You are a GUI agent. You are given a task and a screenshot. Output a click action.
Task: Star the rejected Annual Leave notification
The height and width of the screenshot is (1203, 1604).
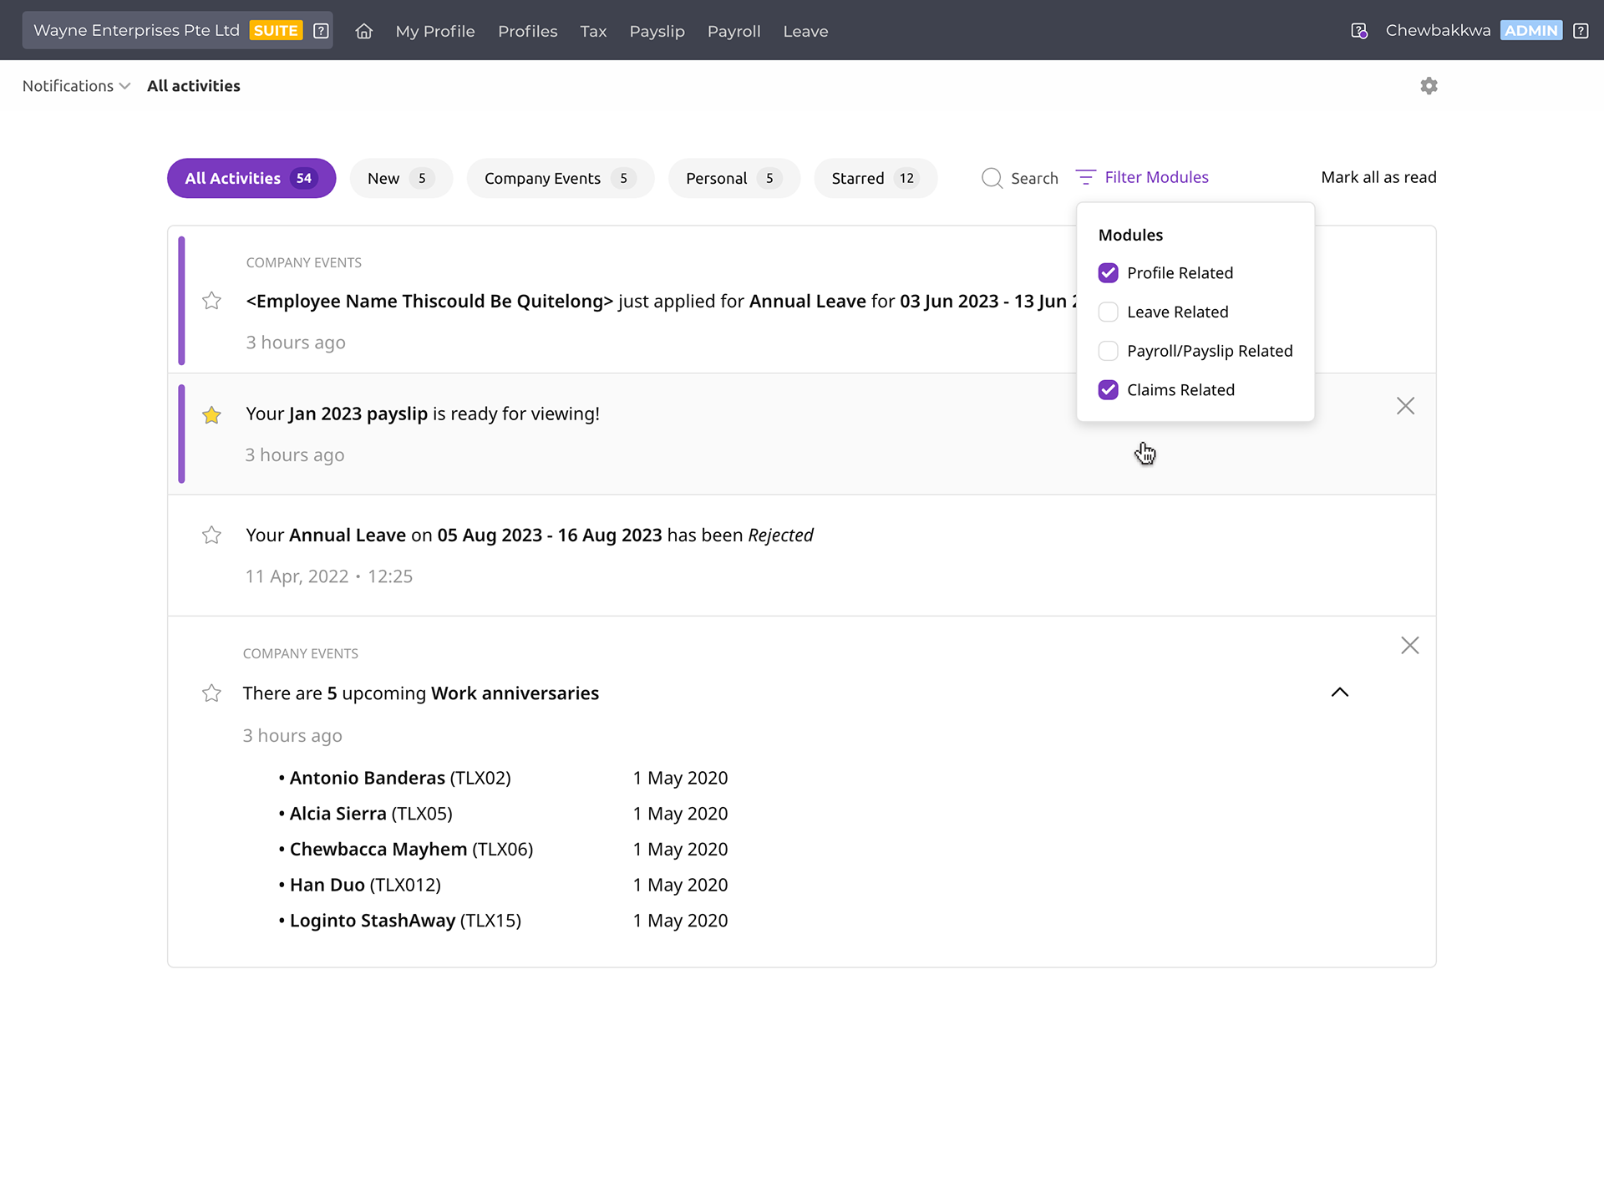[x=211, y=536]
